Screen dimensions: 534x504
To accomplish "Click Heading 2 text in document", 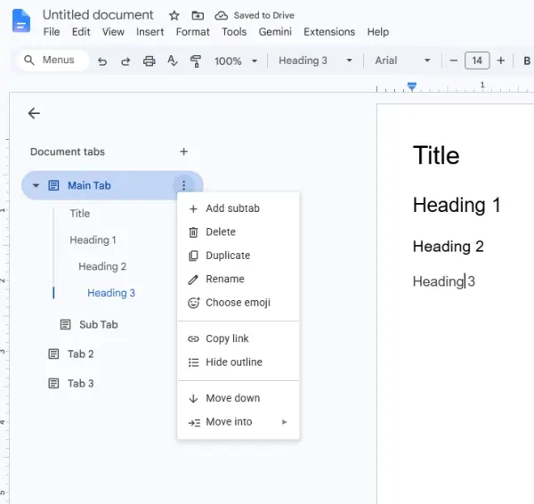I will 449,247.
